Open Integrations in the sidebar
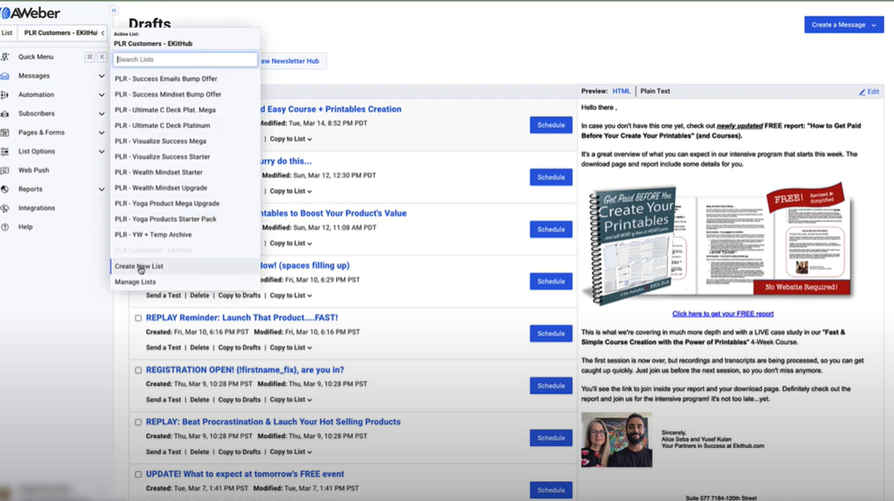The height and width of the screenshot is (501, 894). [x=36, y=208]
